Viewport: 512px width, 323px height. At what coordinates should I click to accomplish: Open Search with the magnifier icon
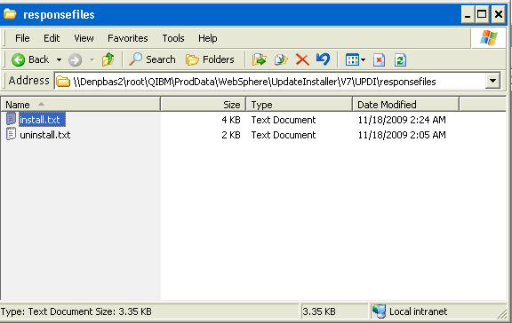[152, 59]
